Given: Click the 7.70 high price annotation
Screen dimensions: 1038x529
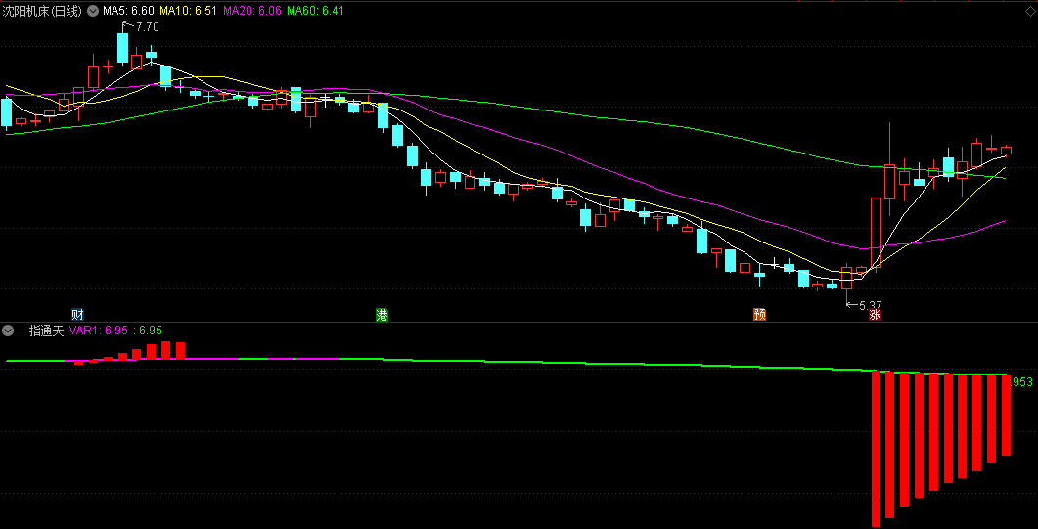Looking at the screenshot, I should coord(147,27).
